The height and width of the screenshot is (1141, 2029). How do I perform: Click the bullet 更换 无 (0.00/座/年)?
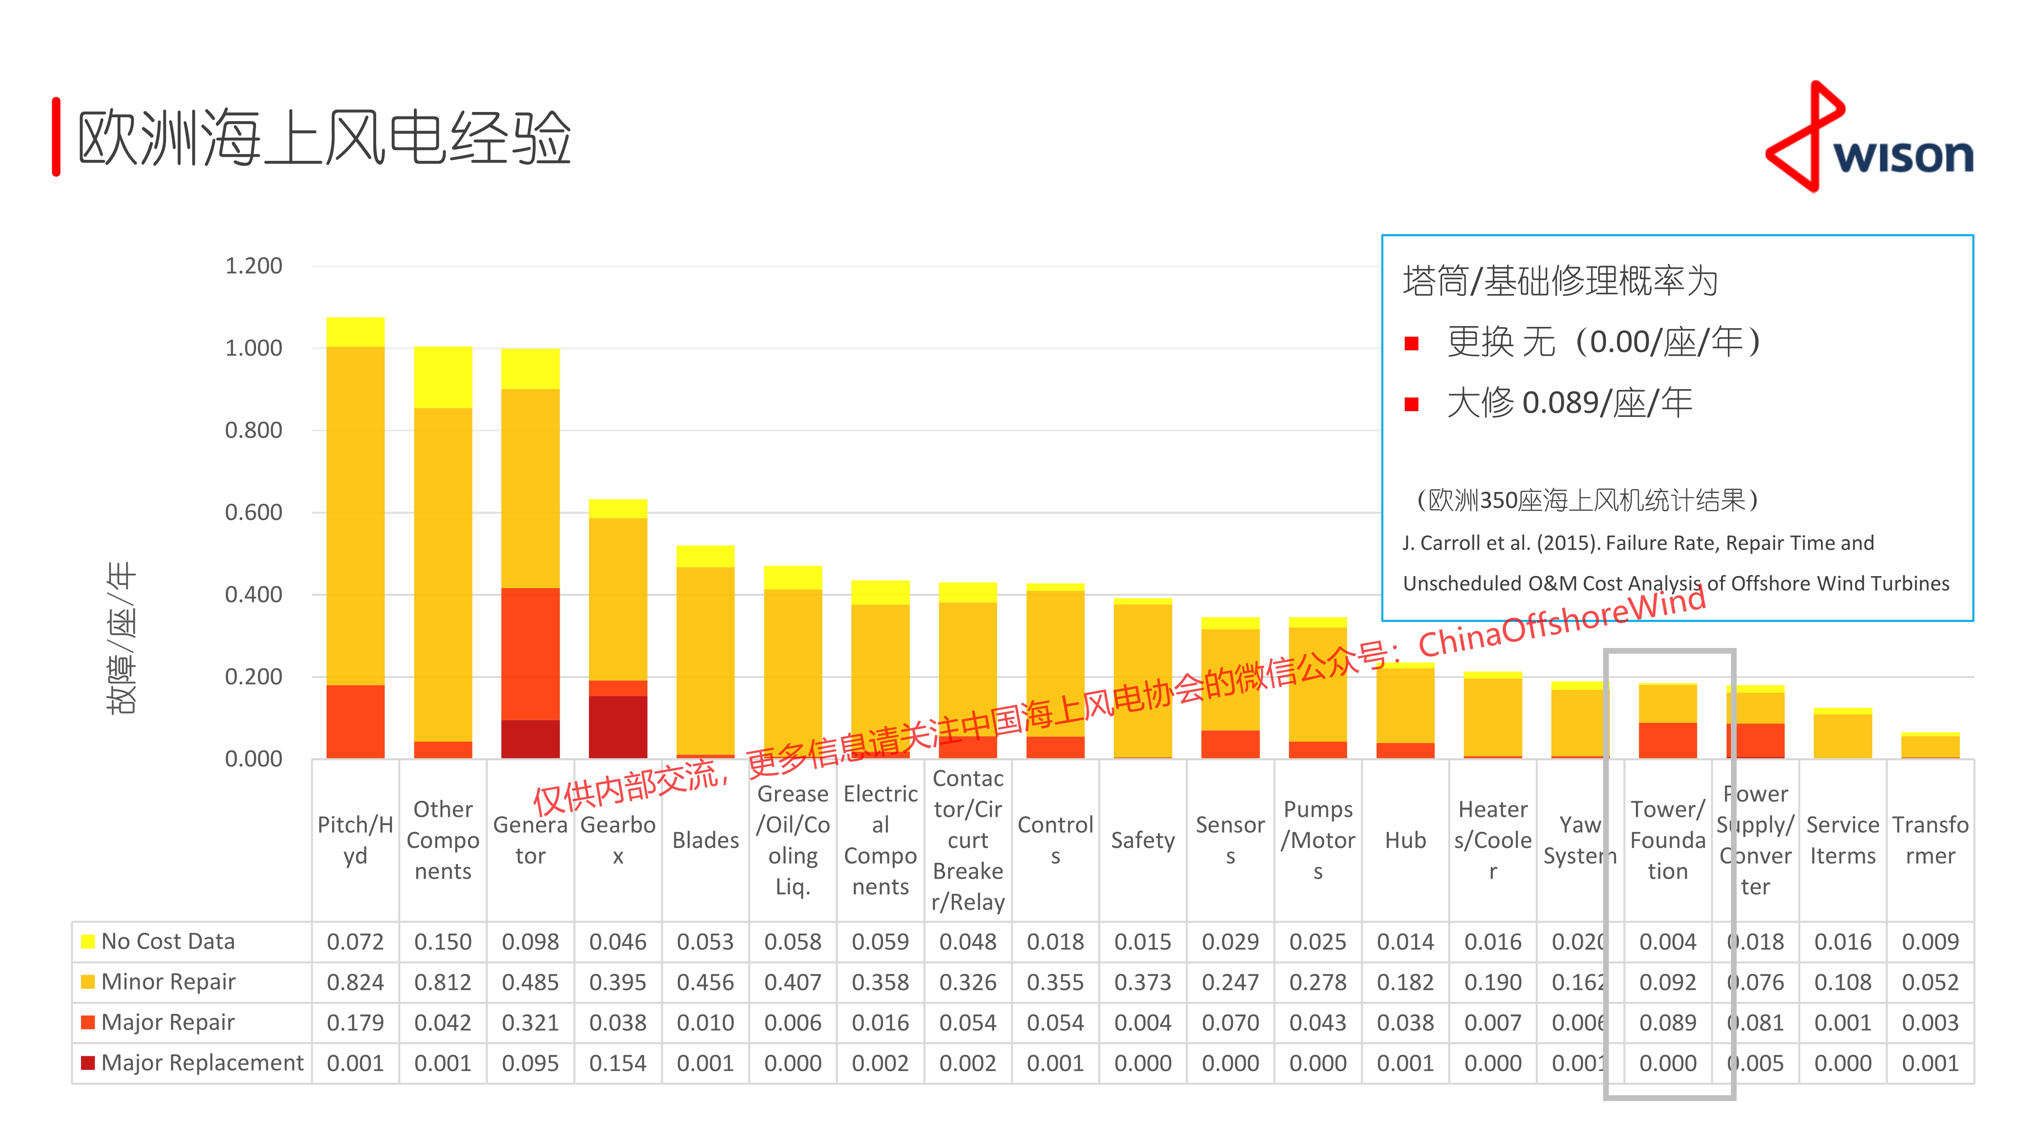1604,342
